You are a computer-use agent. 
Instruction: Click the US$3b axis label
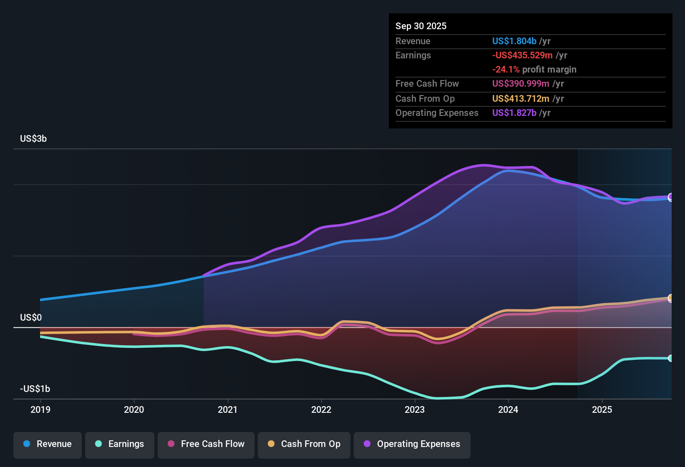click(x=33, y=138)
